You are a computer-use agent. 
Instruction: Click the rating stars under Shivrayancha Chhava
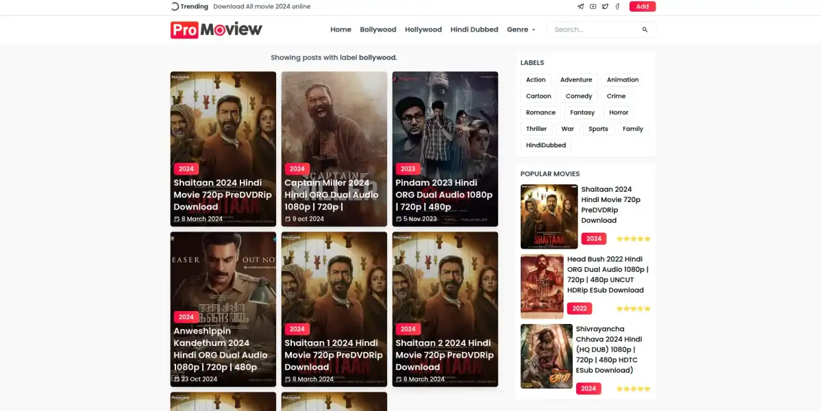tap(633, 388)
